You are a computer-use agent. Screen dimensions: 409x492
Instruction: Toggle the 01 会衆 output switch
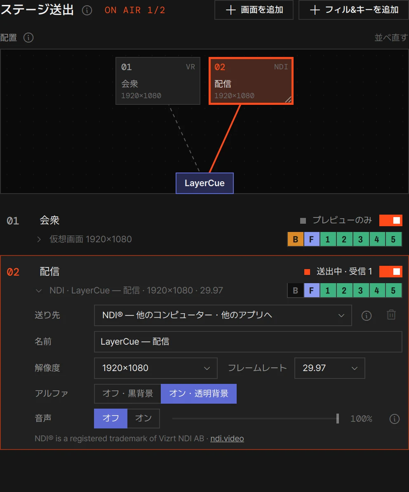click(x=390, y=220)
